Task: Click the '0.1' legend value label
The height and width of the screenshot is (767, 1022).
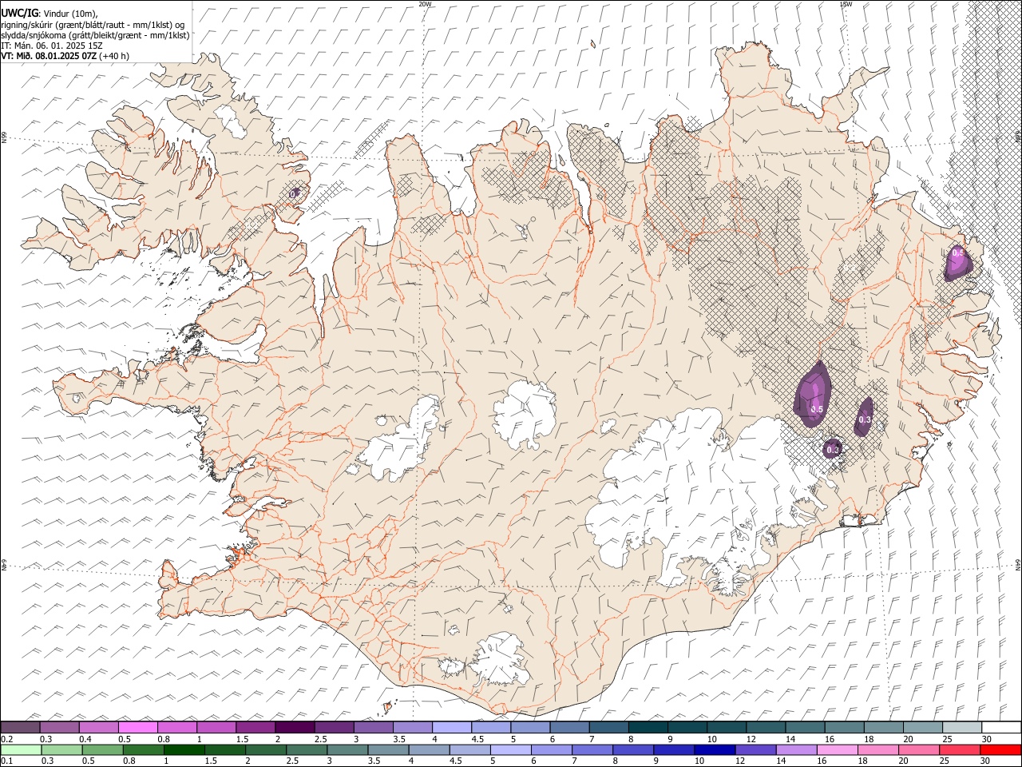Action: tap(6, 761)
